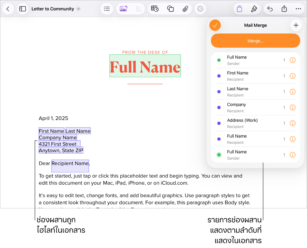
Task: Select the Address (Work) field row
Action: 255,123
